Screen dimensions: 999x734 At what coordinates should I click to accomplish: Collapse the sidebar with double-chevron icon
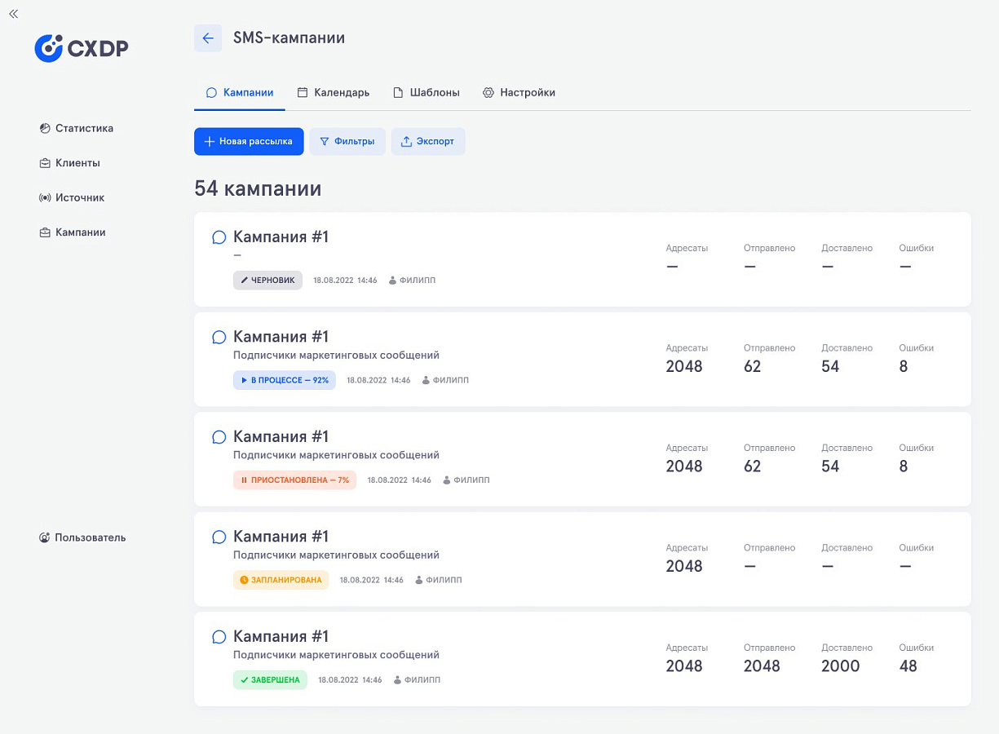tap(13, 14)
